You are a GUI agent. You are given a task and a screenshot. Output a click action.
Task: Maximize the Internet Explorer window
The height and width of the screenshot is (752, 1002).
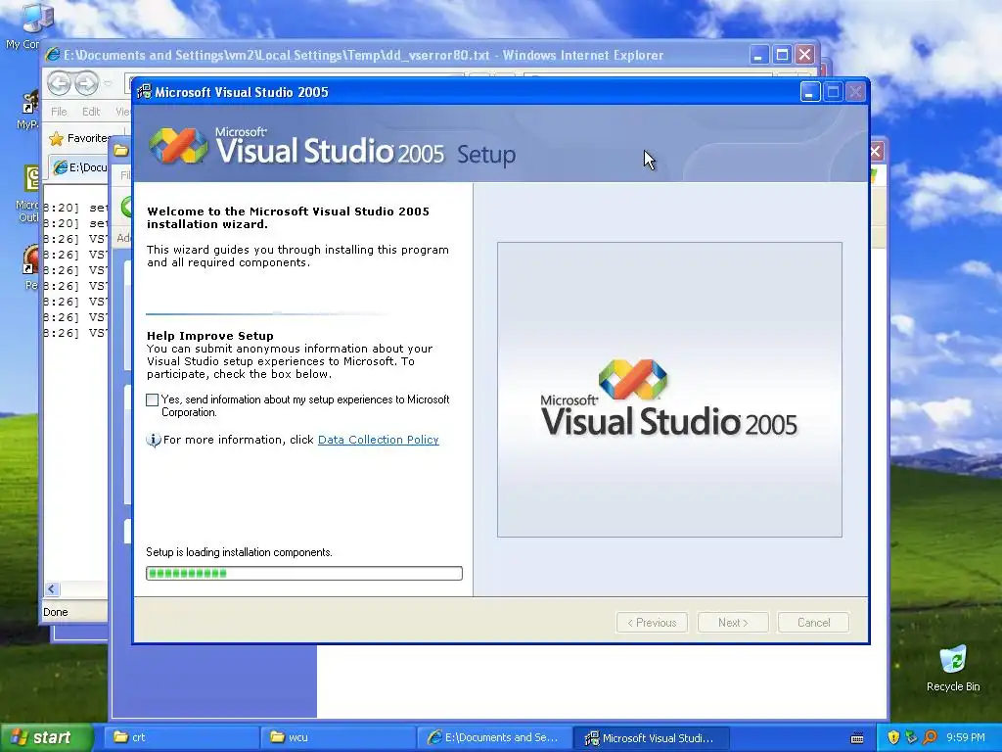(x=782, y=55)
